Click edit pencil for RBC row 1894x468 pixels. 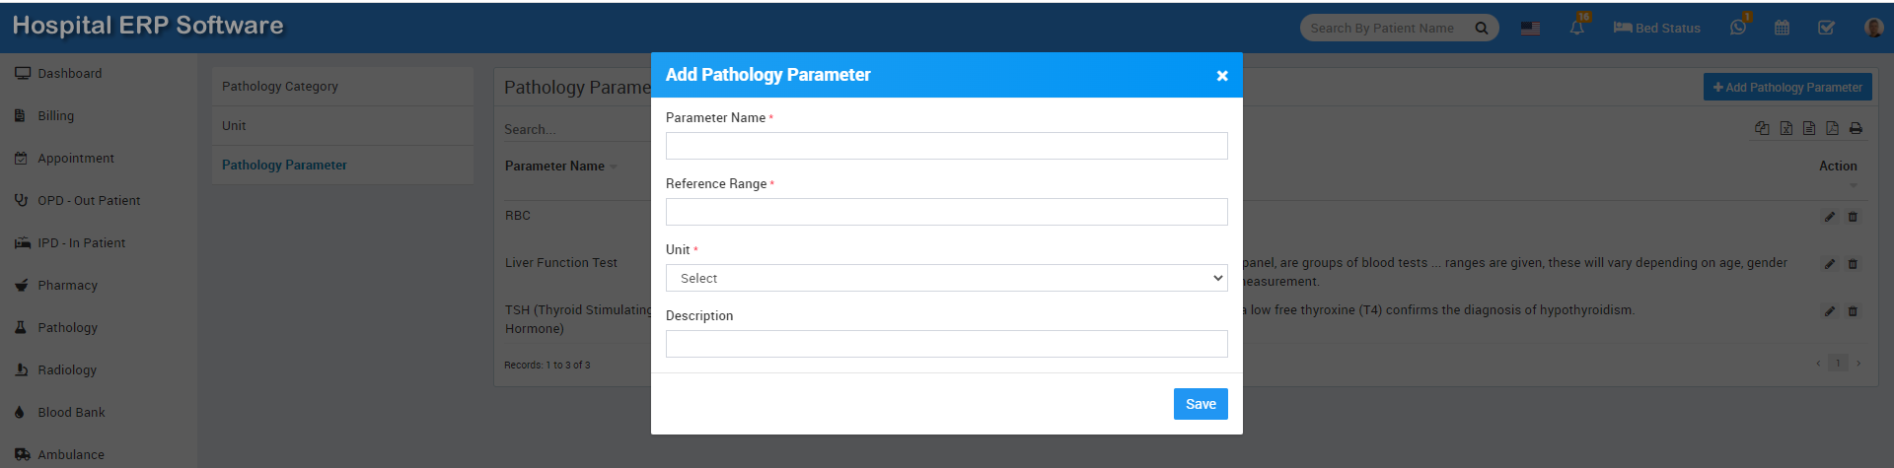coord(1829,217)
